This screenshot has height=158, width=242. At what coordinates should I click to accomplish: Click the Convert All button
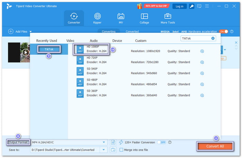coord(215,146)
